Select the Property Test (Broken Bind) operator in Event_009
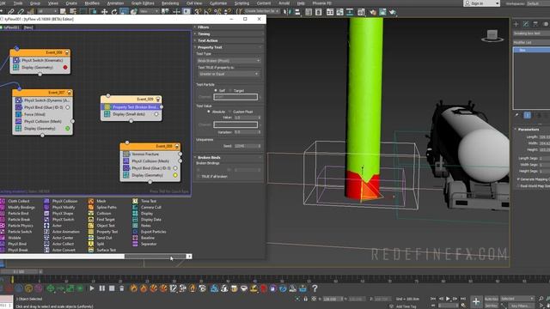This screenshot has height=309, width=550. [x=131, y=106]
